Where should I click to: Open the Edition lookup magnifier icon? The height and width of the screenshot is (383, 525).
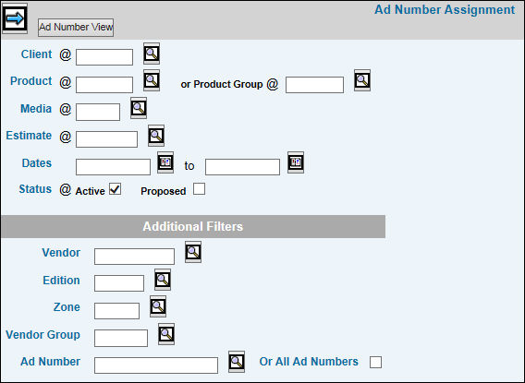tap(163, 280)
